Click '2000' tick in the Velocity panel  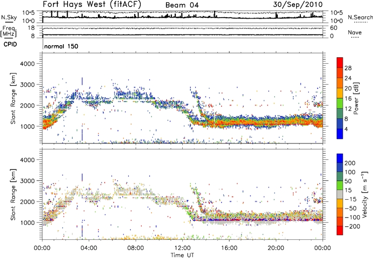pyautogui.click(x=28, y=202)
